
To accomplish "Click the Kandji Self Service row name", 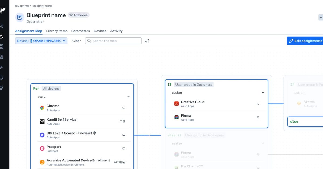I will point(61,119).
